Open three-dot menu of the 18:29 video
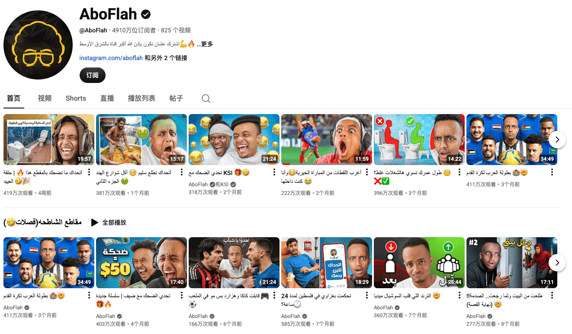 367,296
